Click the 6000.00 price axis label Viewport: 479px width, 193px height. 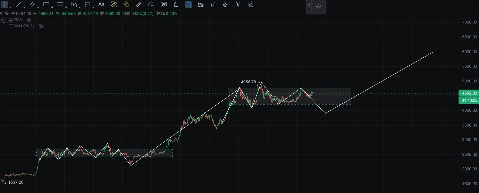coord(470,52)
